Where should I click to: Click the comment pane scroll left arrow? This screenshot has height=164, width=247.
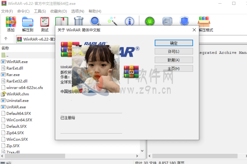149,156
